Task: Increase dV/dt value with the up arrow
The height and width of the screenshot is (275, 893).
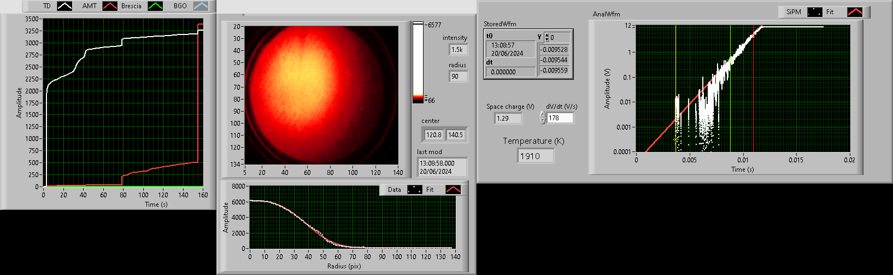Action: click(x=542, y=115)
